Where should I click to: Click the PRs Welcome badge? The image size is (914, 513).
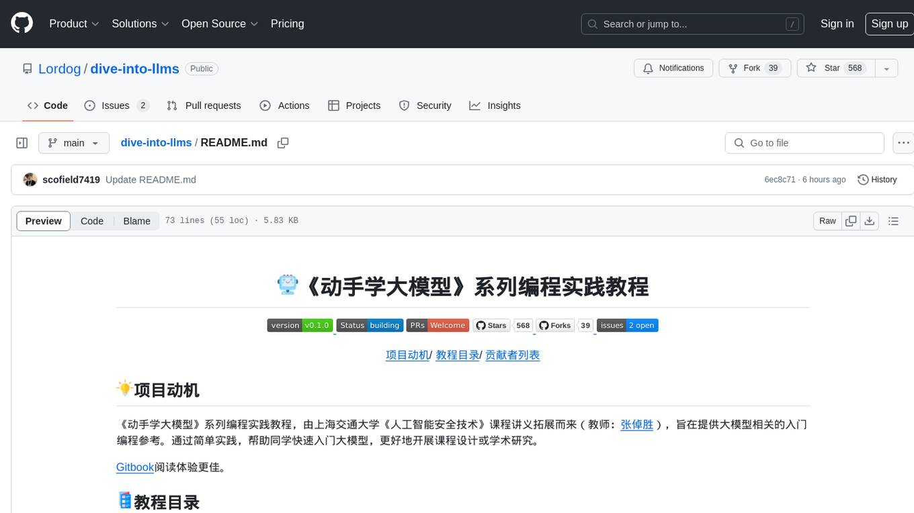pyautogui.click(x=438, y=326)
